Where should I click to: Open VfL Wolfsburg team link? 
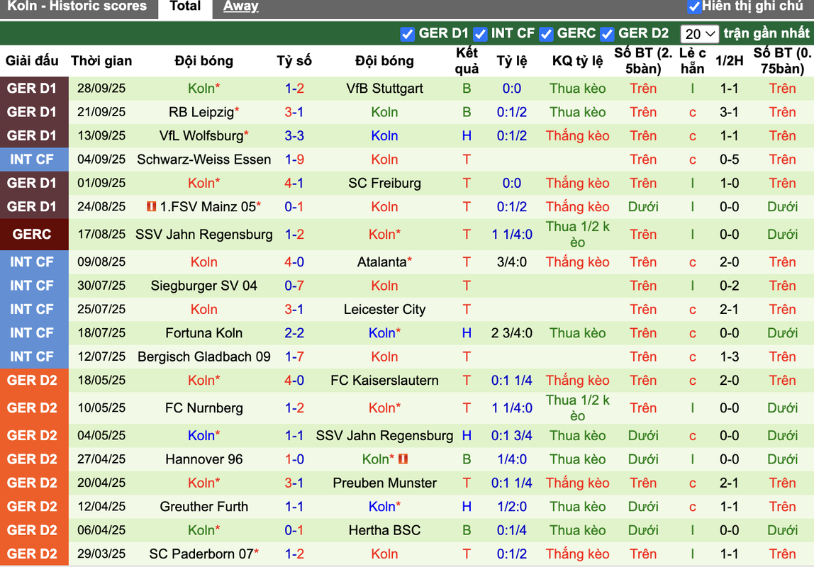[201, 136]
